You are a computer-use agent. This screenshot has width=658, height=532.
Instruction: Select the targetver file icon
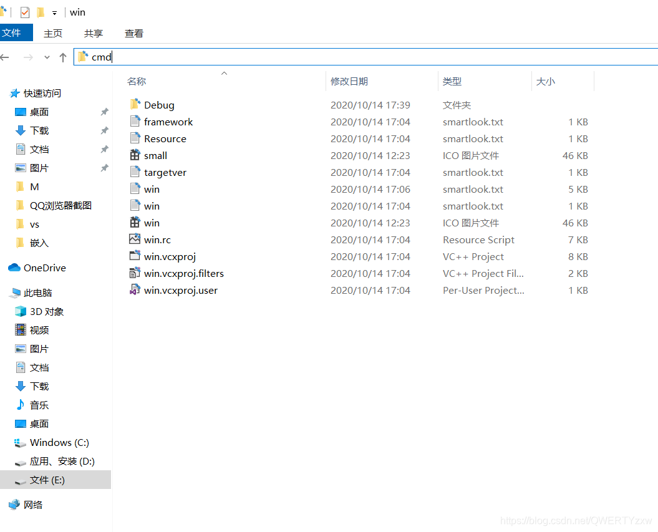pos(135,172)
